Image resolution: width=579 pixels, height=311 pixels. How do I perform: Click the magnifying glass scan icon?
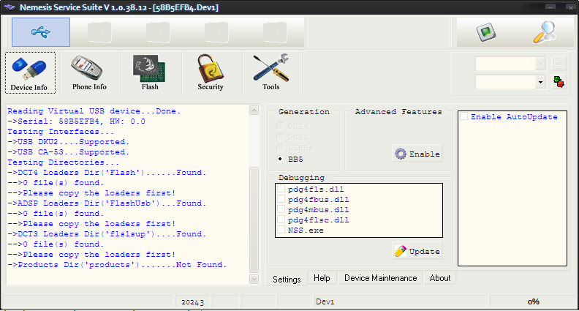click(x=545, y=32)
